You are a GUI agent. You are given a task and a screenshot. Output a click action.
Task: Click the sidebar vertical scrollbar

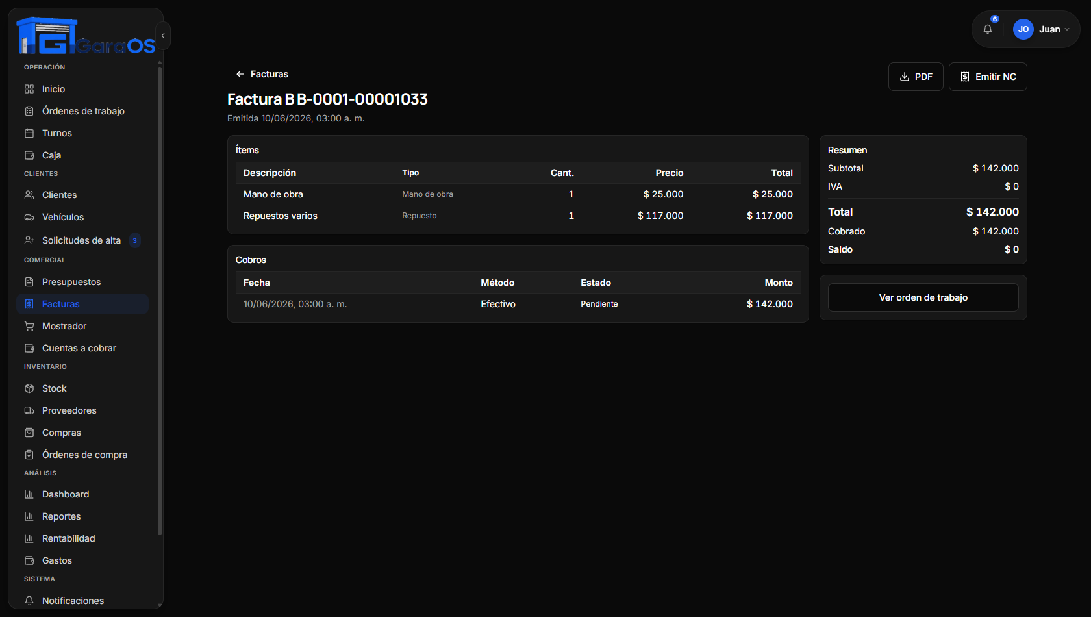(160, 299)
